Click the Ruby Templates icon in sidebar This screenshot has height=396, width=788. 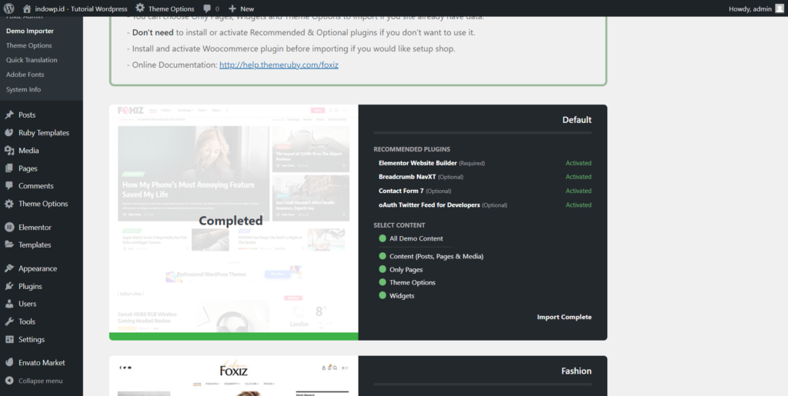click(x=9, y=132)
